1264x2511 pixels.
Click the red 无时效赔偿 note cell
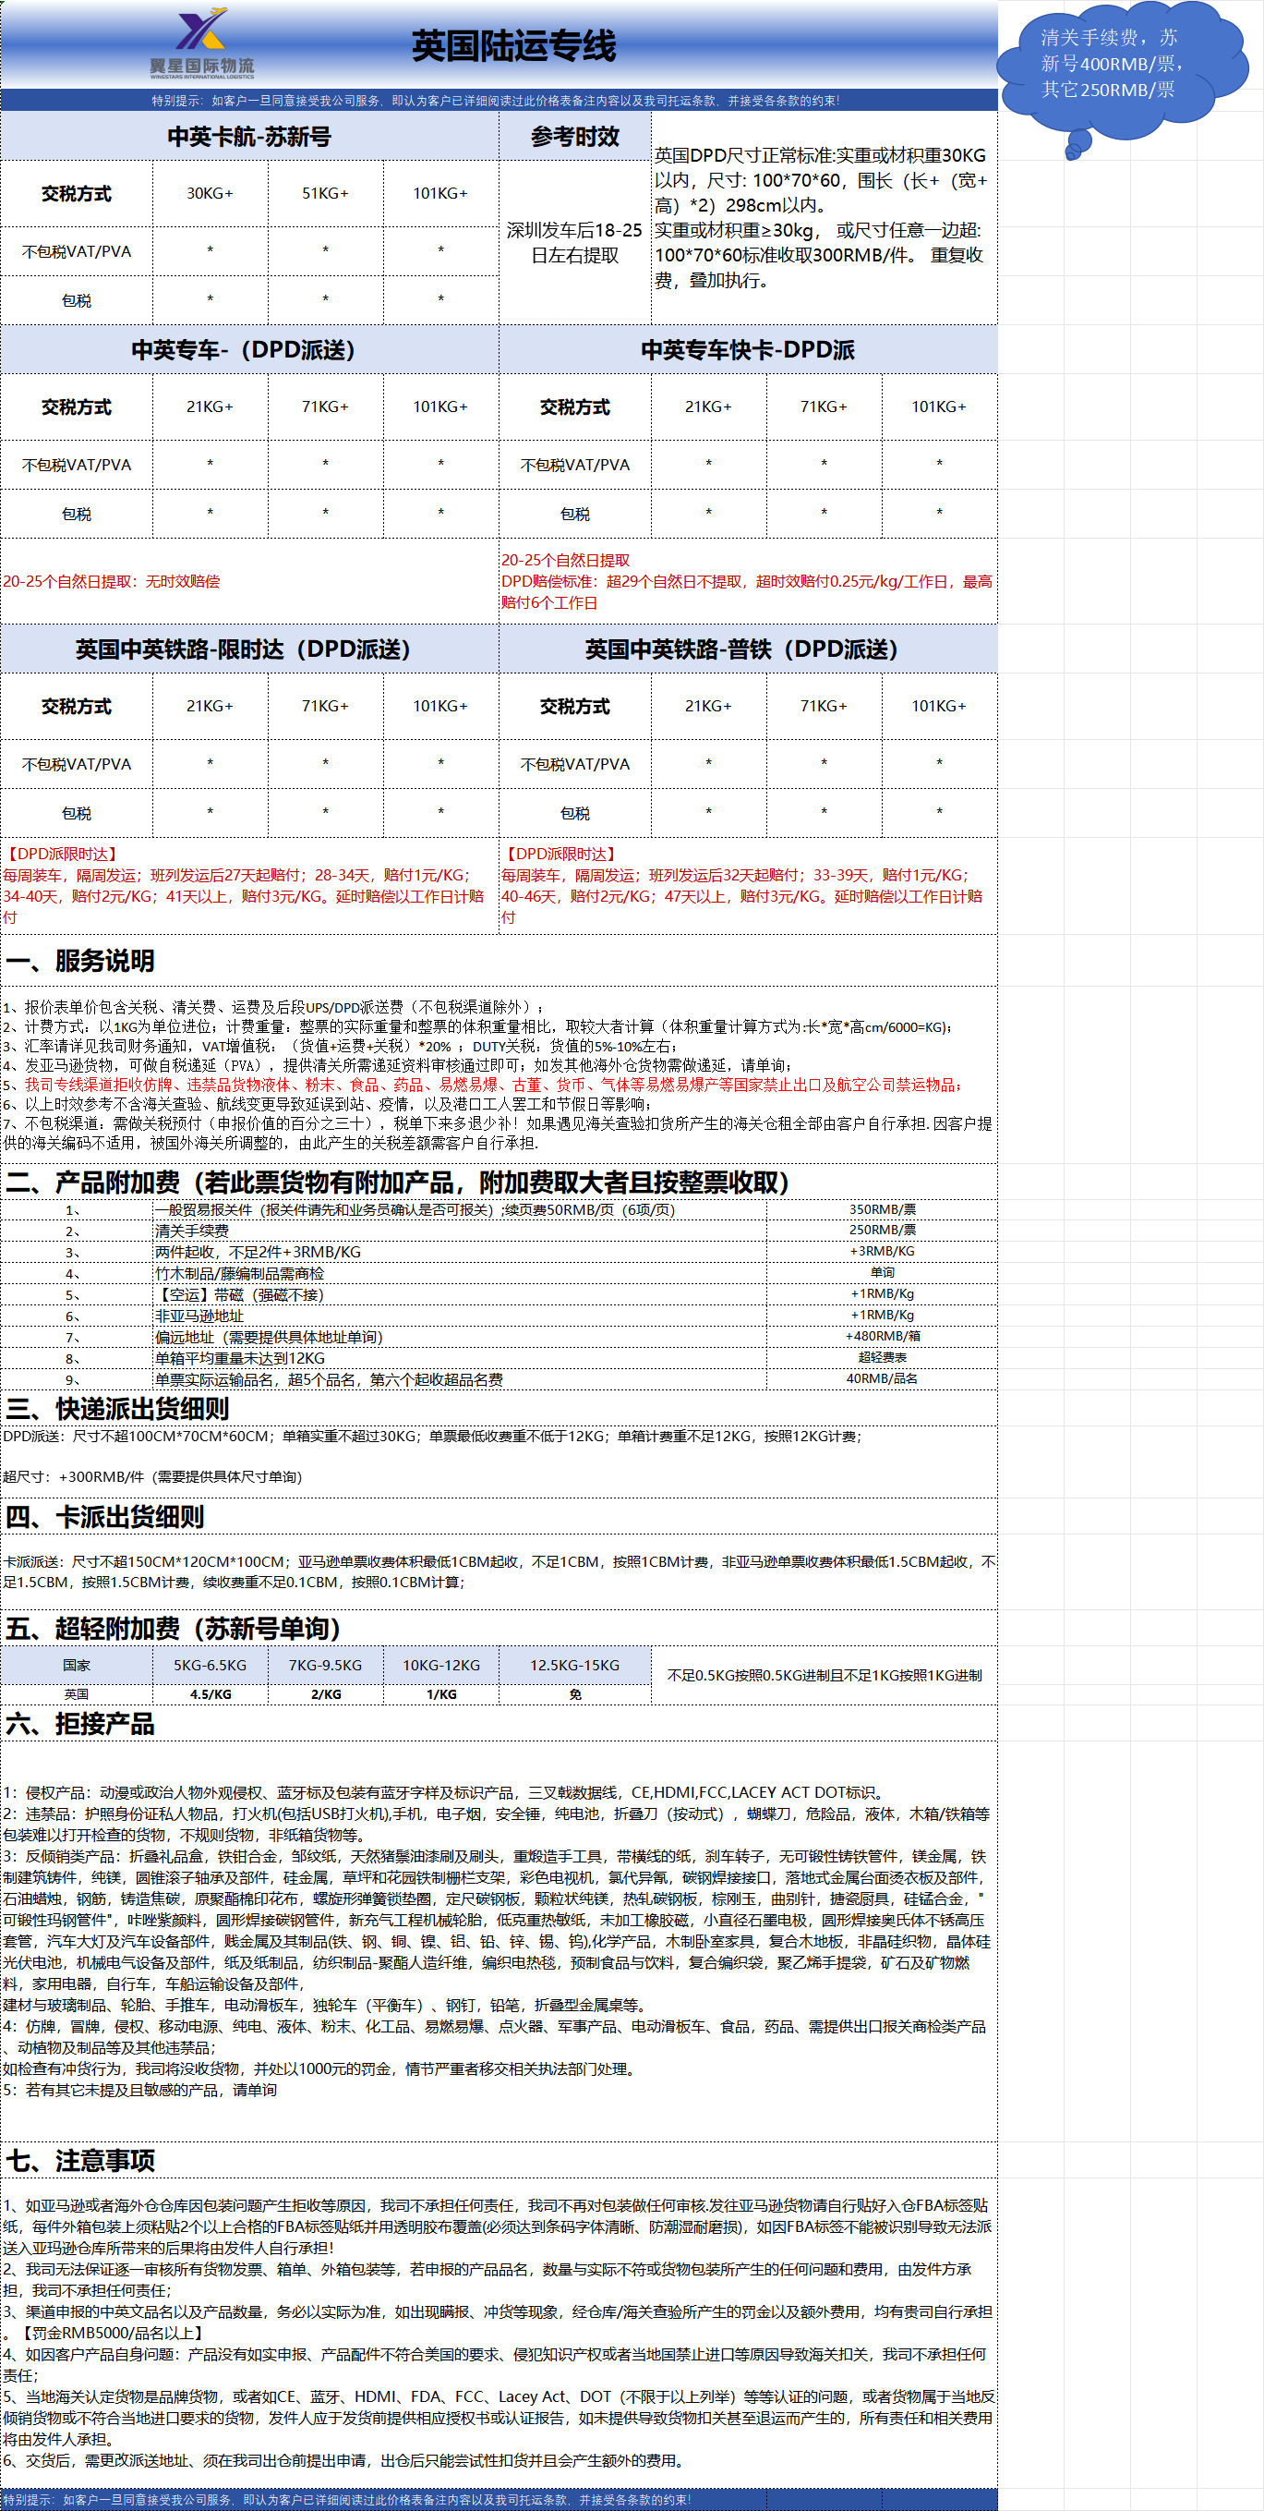pyautogui.click(x=249, y=582)
